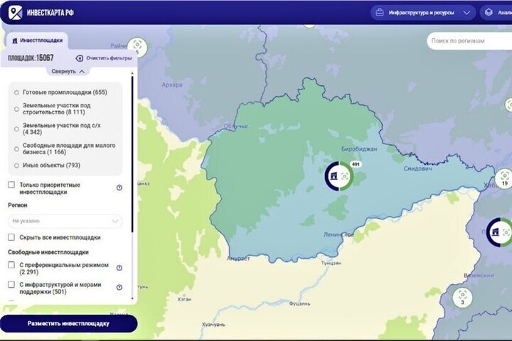Click the cluster marker labeled 3
Image resolution: width=512 pixels, height=341 pixels.
(462, 295)
